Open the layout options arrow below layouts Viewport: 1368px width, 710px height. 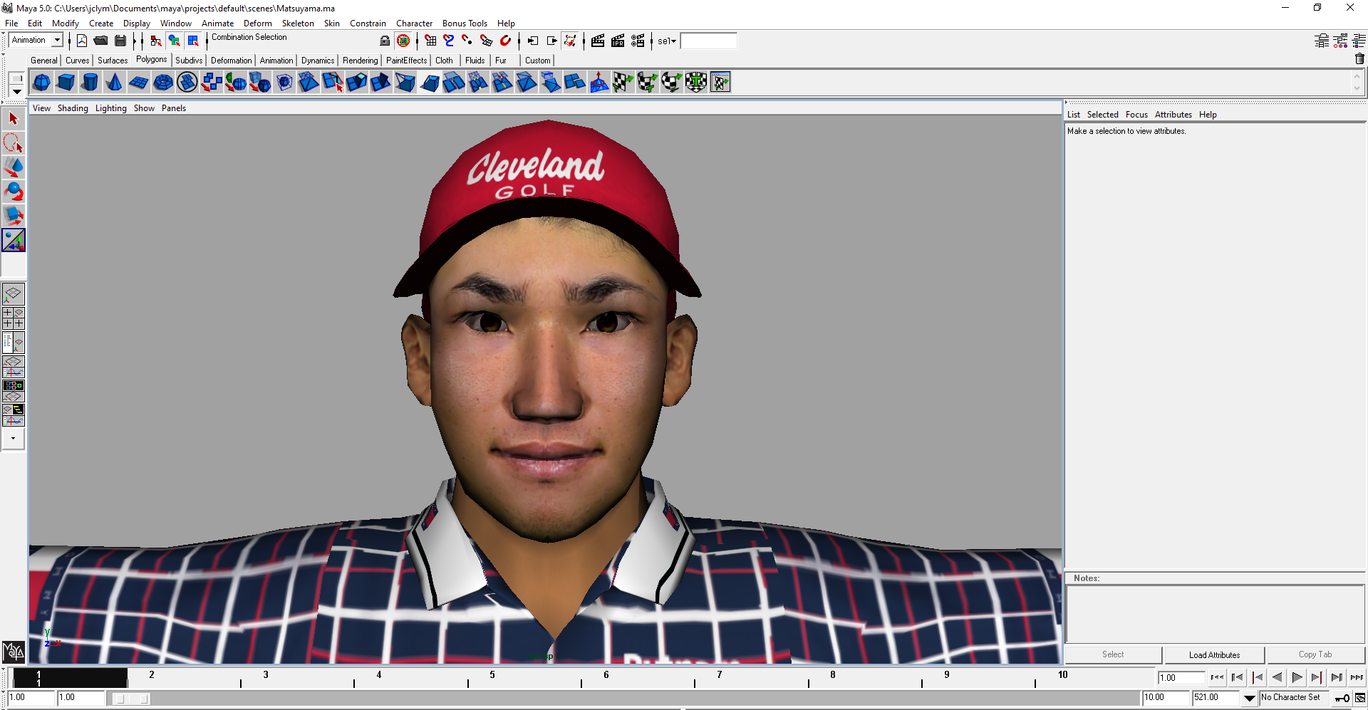(14, 439)
